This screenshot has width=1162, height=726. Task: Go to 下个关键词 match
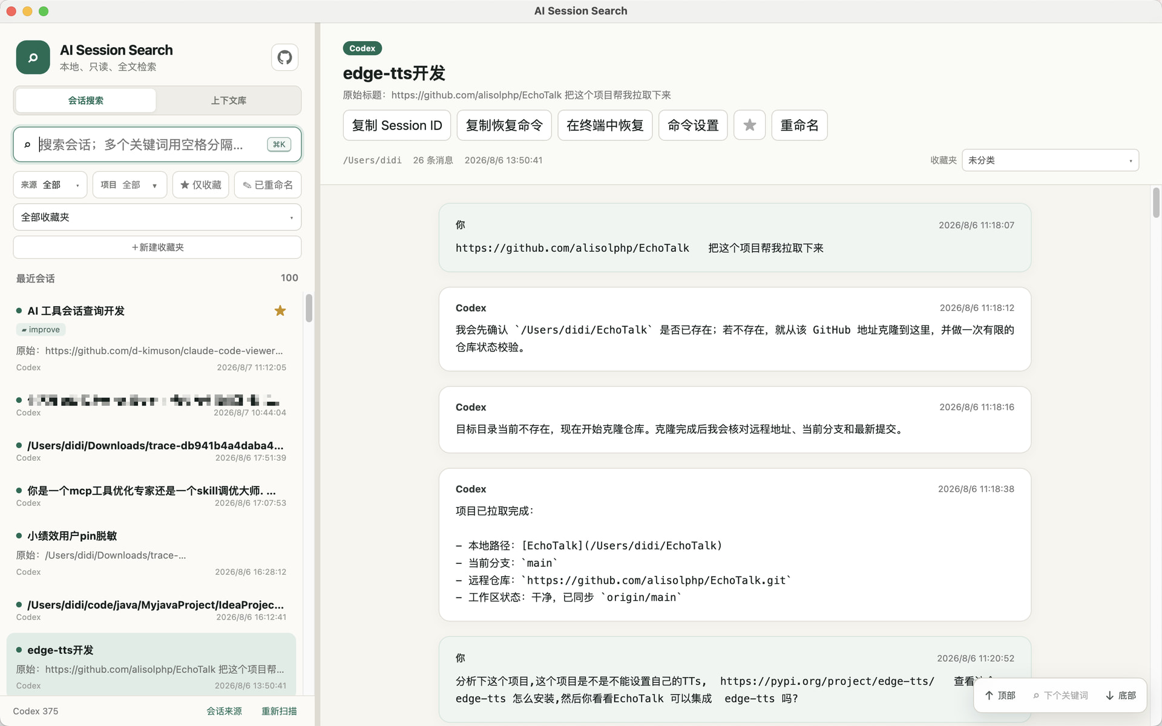1060,696
